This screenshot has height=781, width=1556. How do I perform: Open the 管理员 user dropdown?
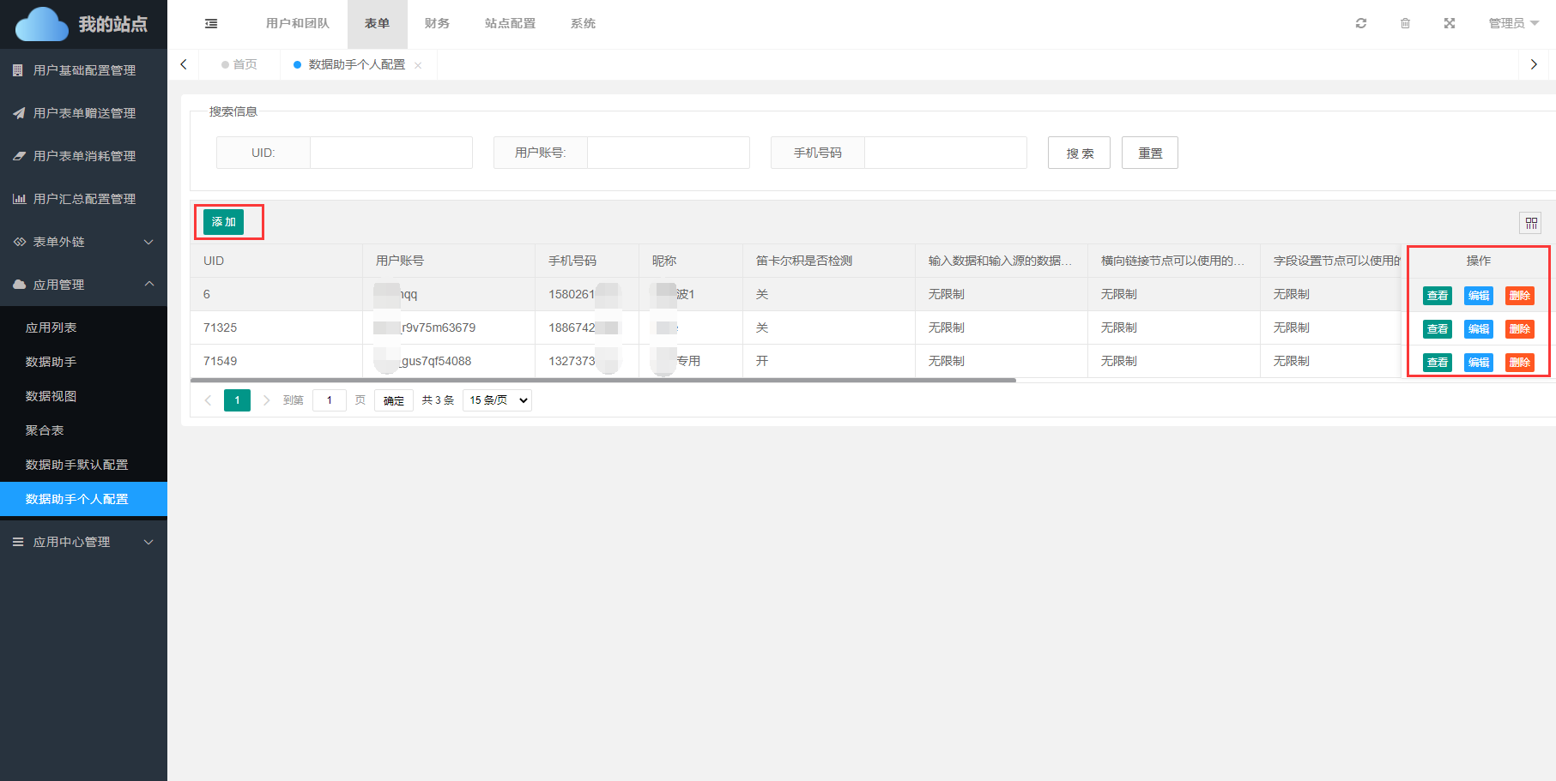[x=1513, y=23]
